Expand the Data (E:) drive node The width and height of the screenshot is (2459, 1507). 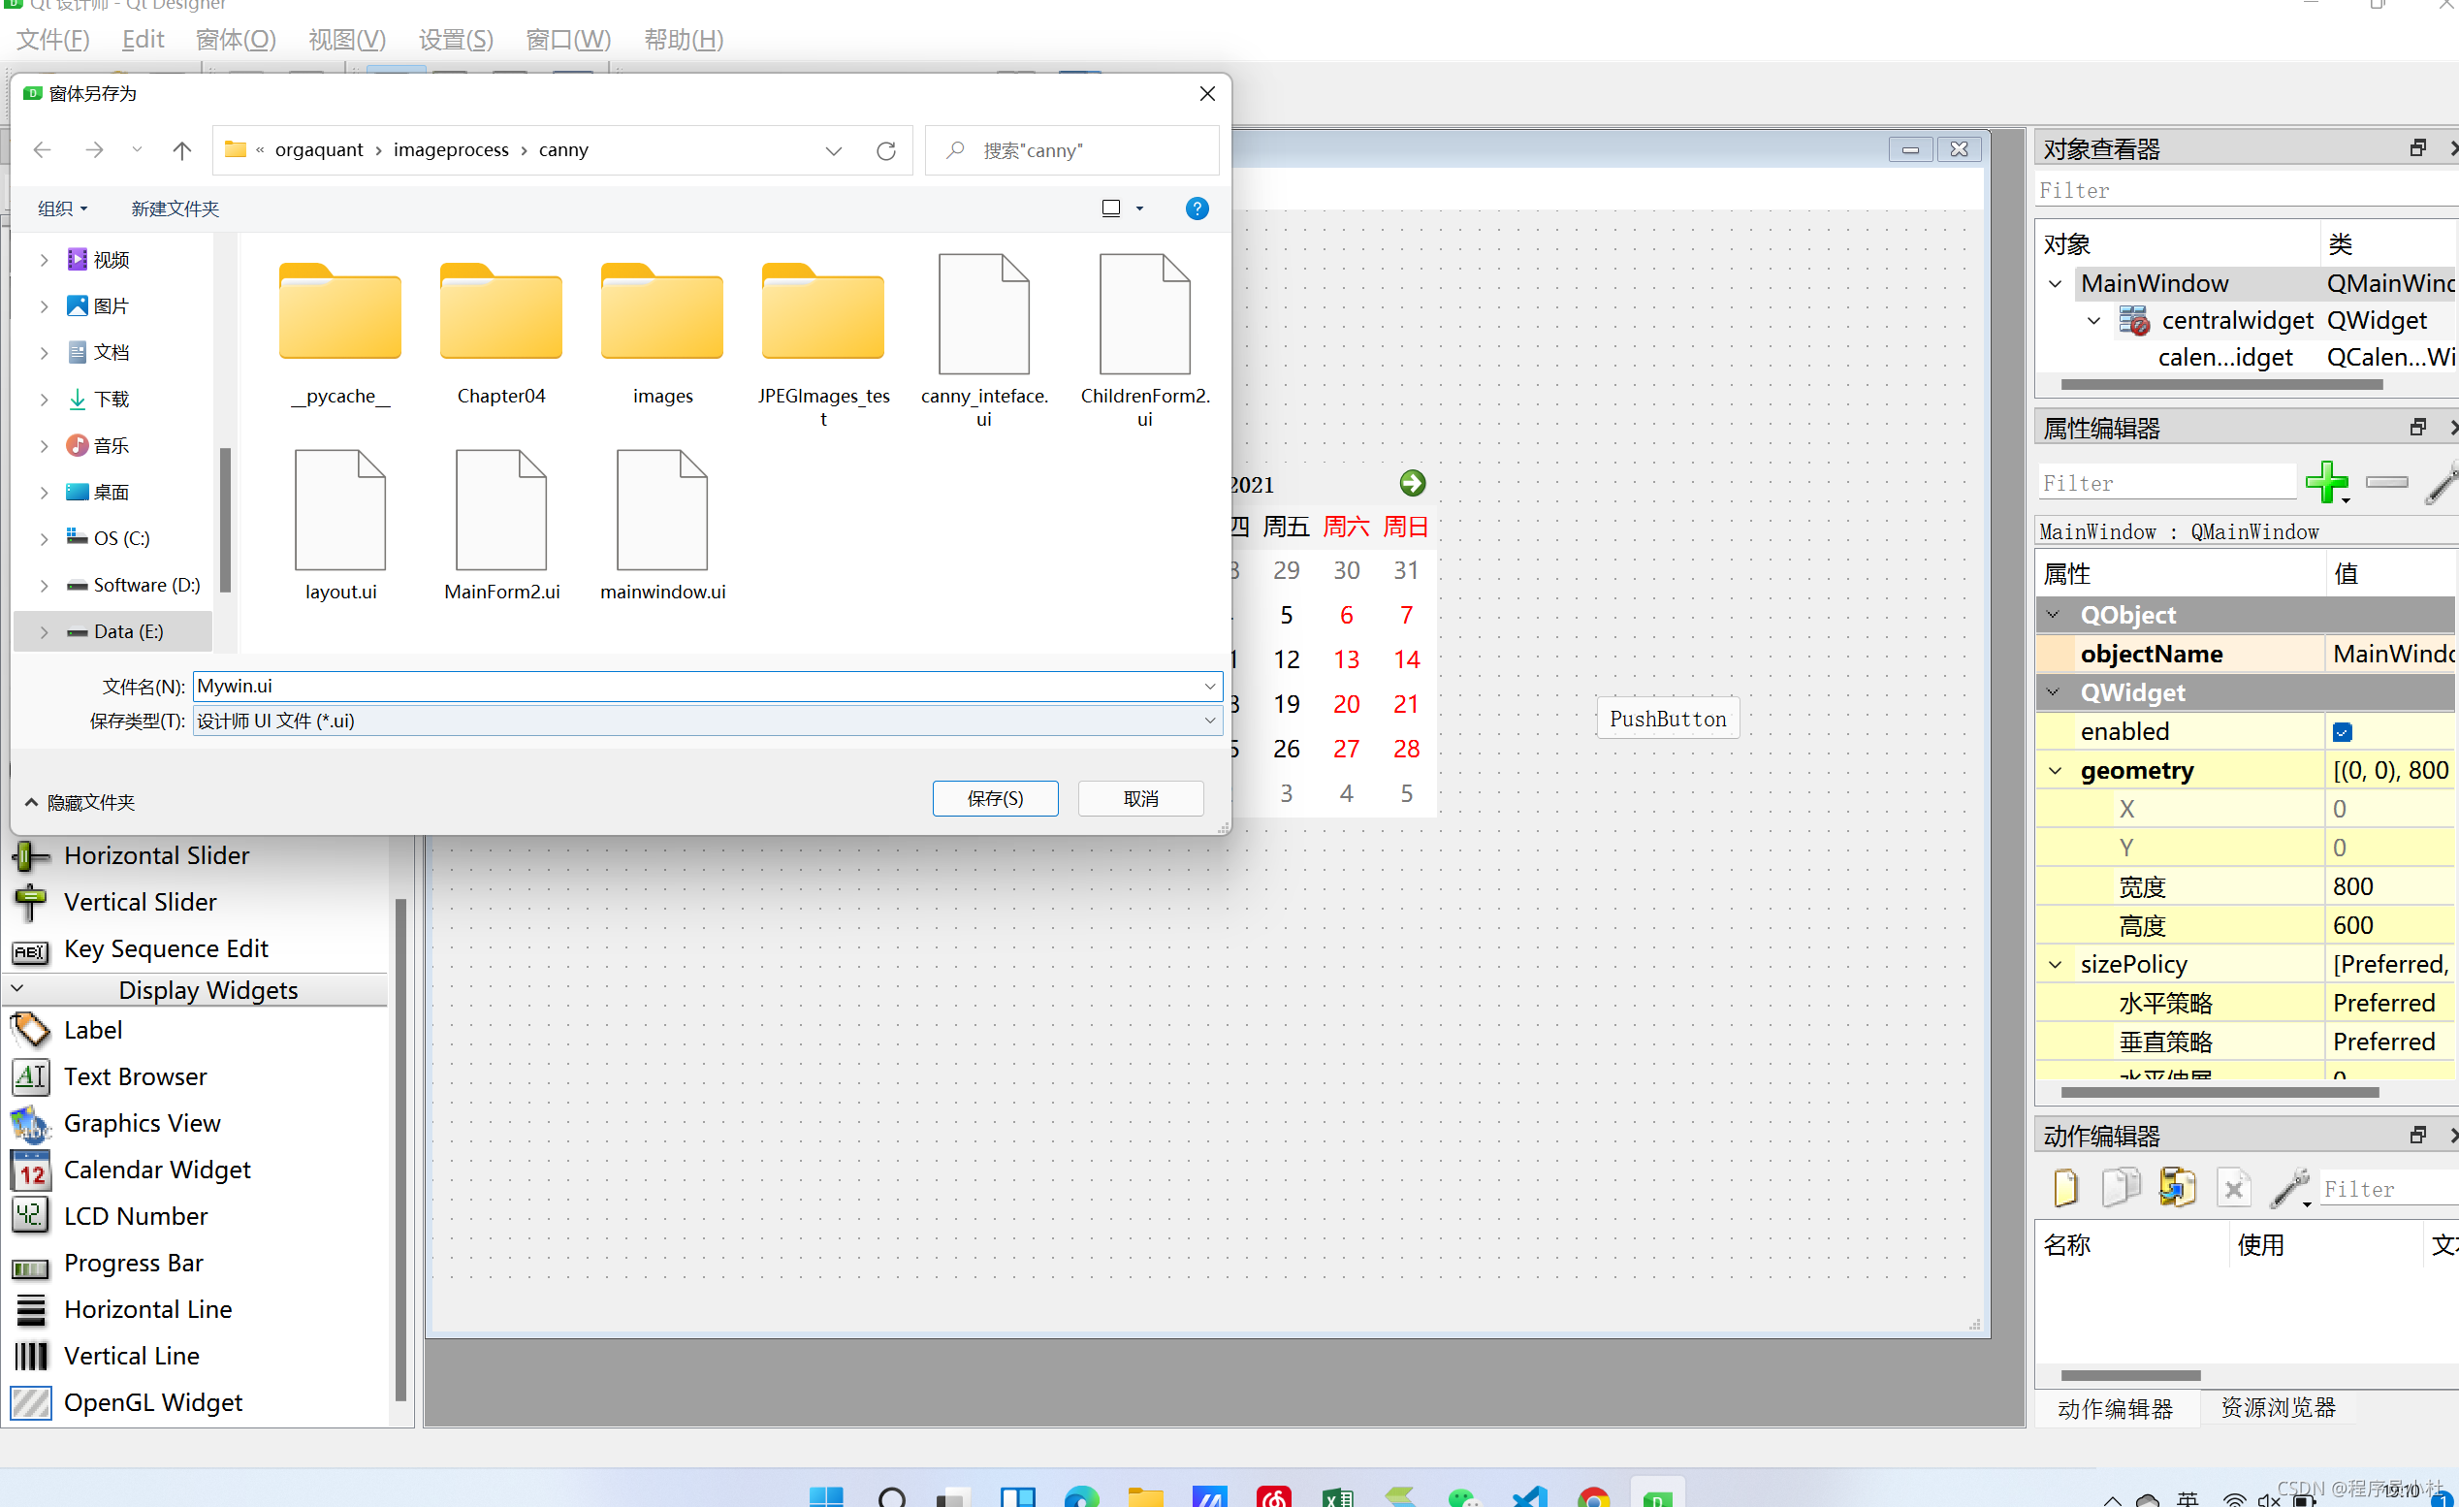pos(44,631)
